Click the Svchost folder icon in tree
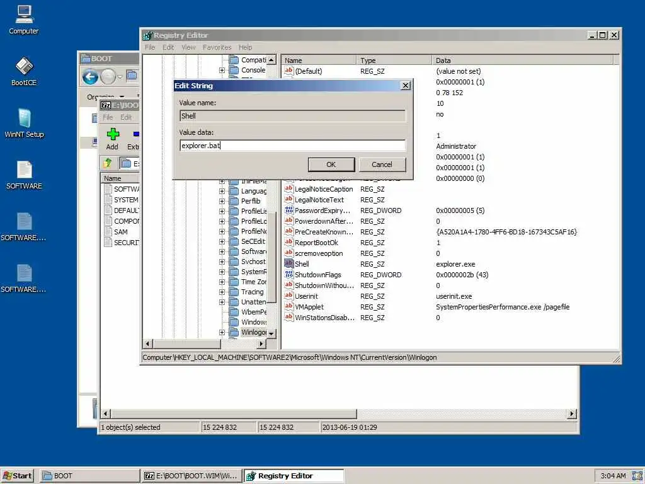Image resolution: width=645 pixels, height=484 pixels. click(234, 262)
